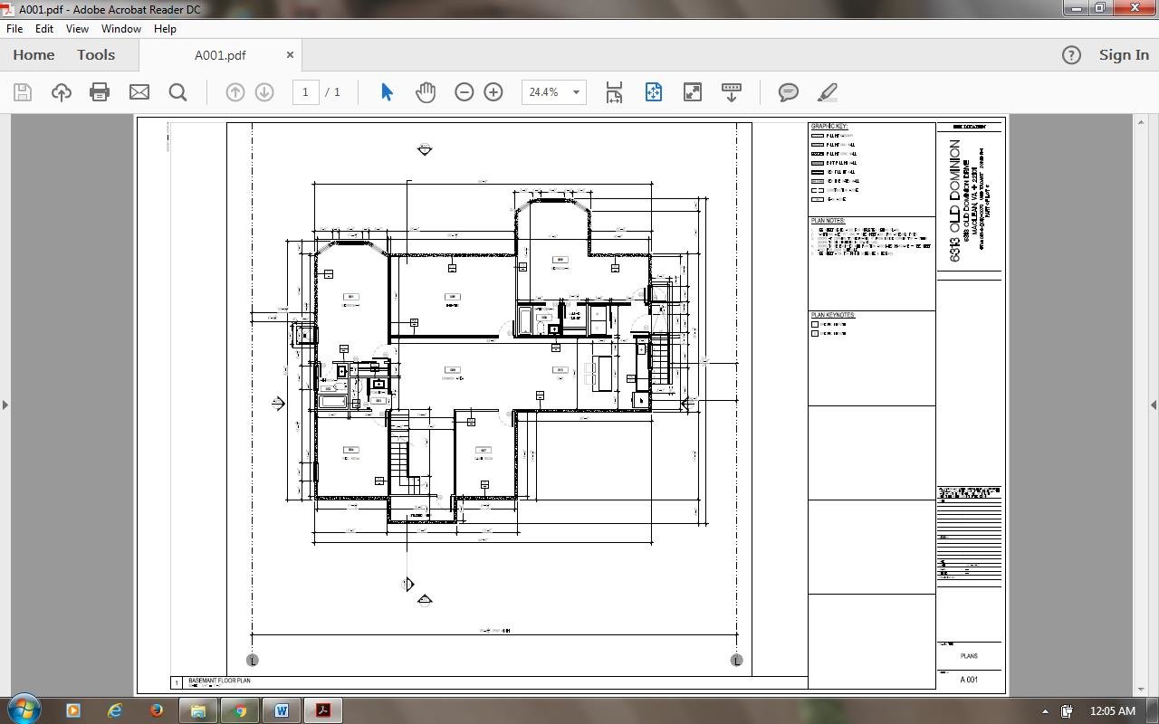
Task: Launch Microsoft Word from the taskbar
Action: click(282, 710)
